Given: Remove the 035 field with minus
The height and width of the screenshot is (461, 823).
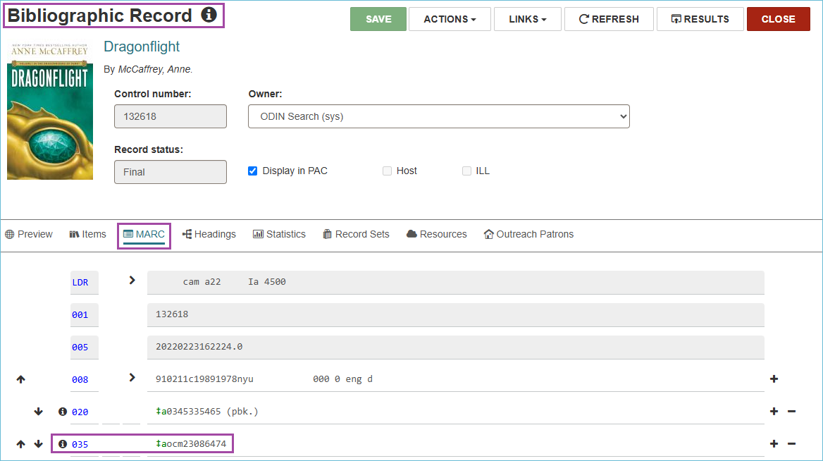Looking at the screenshot, I should pyautogui.click(x=791, y=444).
